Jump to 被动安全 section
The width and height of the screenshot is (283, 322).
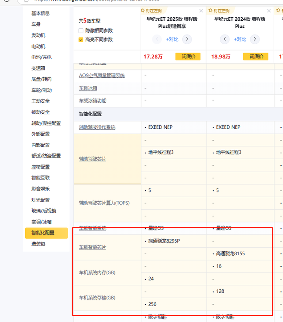(40, 112)
